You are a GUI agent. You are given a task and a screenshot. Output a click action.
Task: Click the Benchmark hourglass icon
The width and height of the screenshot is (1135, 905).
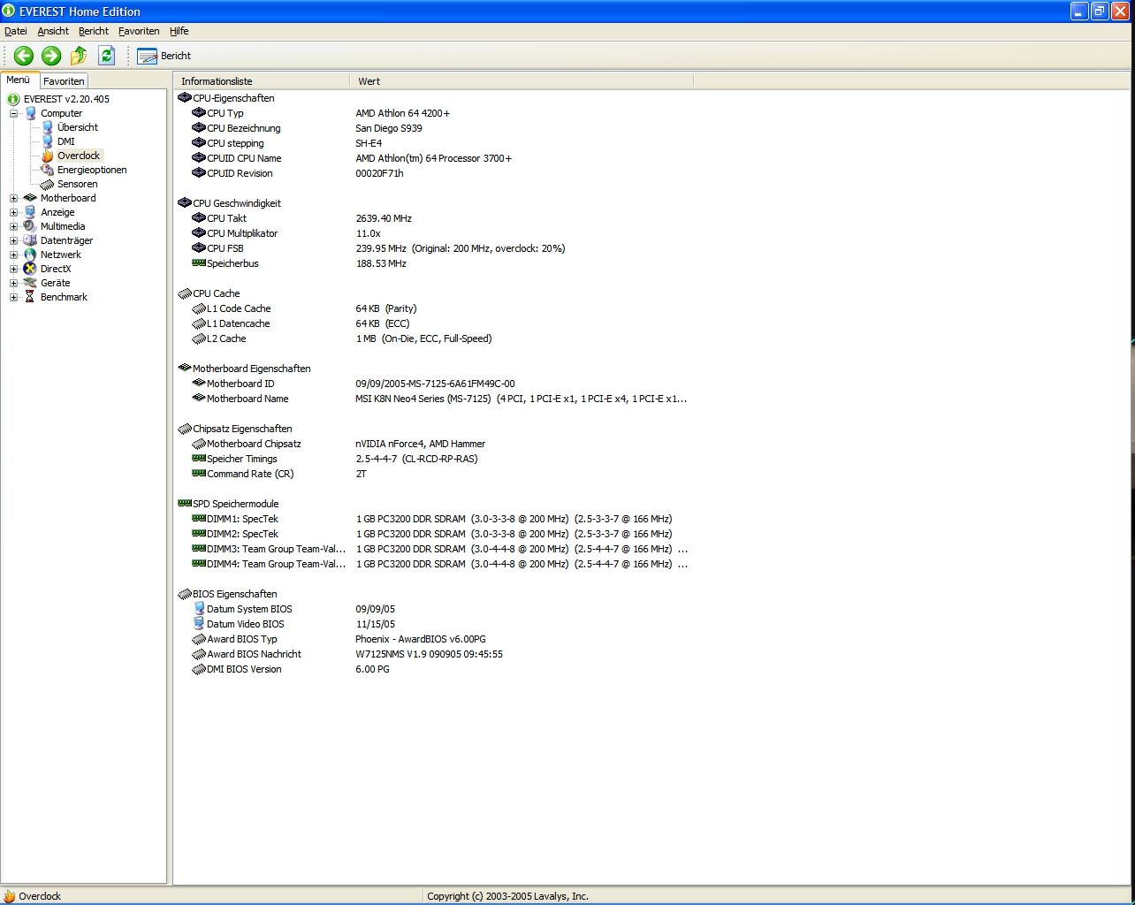(30, 297)
